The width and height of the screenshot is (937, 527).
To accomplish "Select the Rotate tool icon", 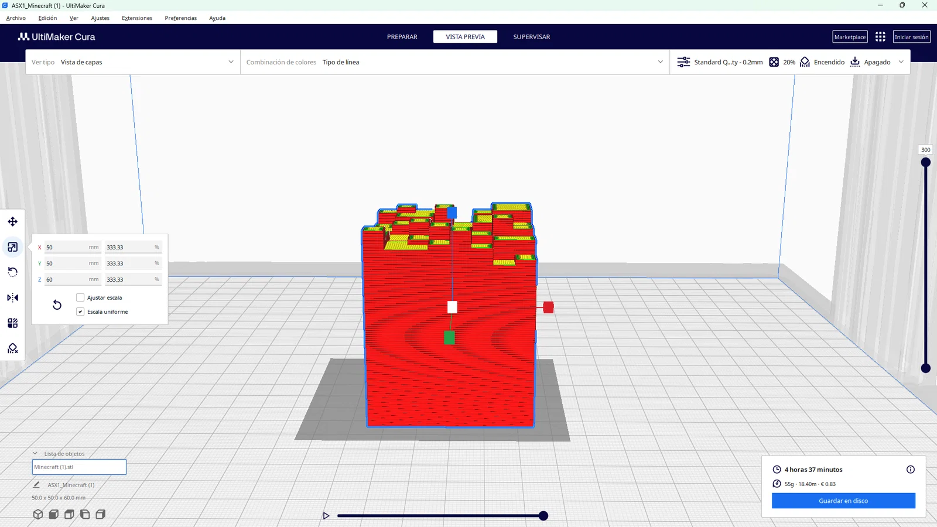I will tap(12, 272).
